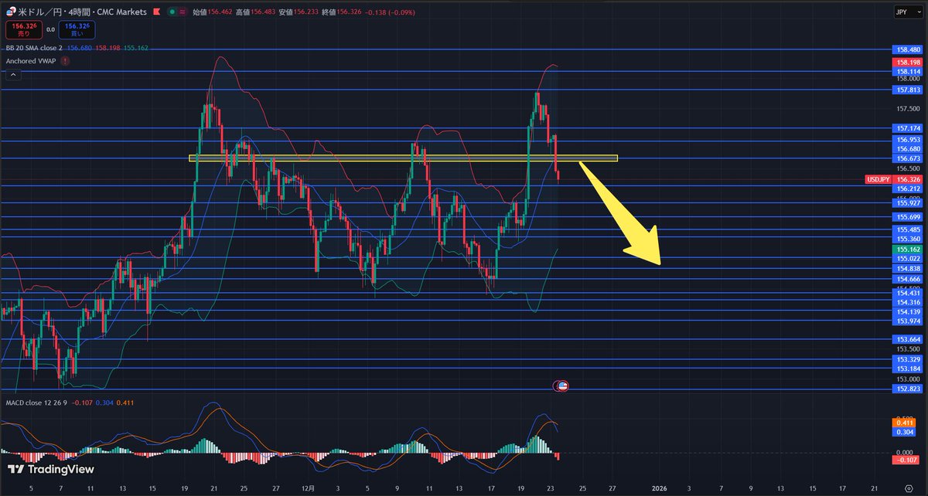The image size is (928, 496).
Task: Click the 0.0 spread value
Action: coord(49,30)
